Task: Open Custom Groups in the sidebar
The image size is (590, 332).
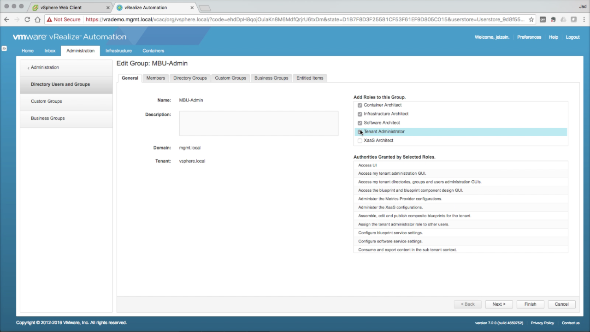Action: point(66,101)
